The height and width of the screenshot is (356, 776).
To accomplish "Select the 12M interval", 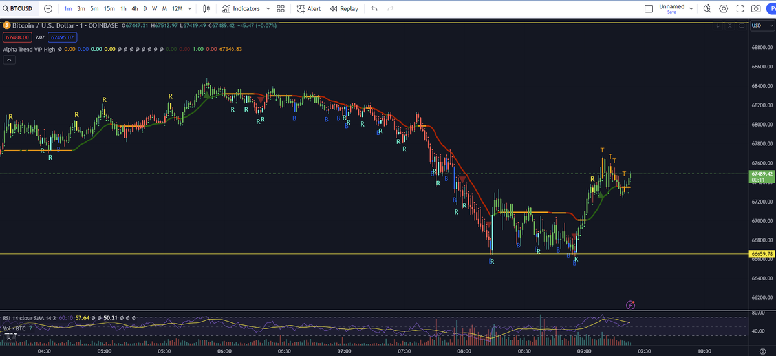I will [x=177, y=9].
